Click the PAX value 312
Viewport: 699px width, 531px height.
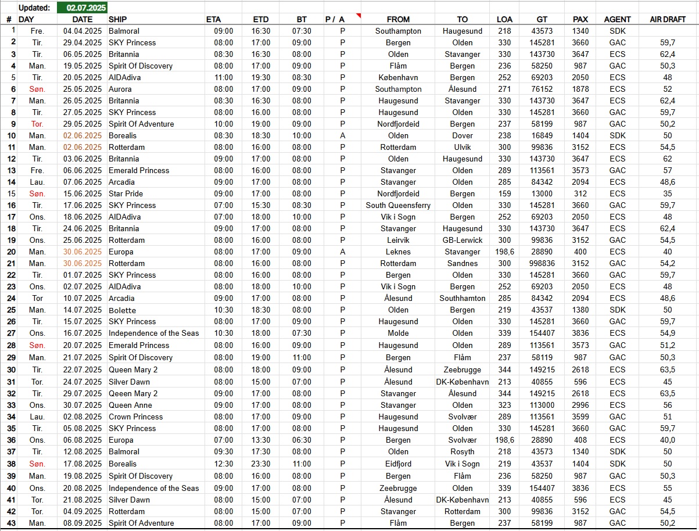tap(580, 193)
